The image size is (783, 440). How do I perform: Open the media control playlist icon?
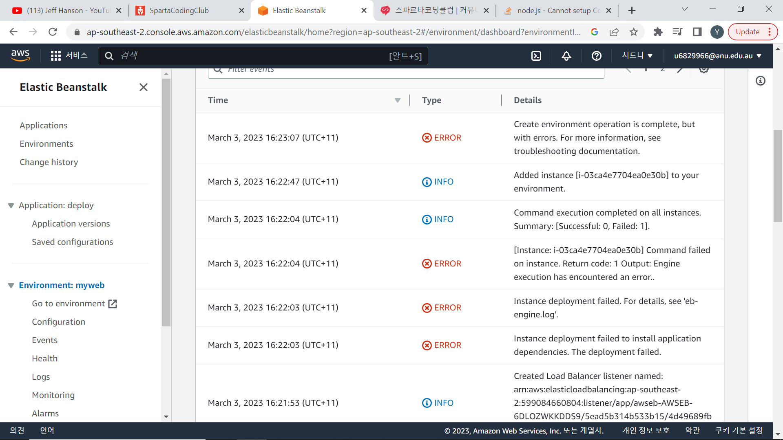point(677,32)
